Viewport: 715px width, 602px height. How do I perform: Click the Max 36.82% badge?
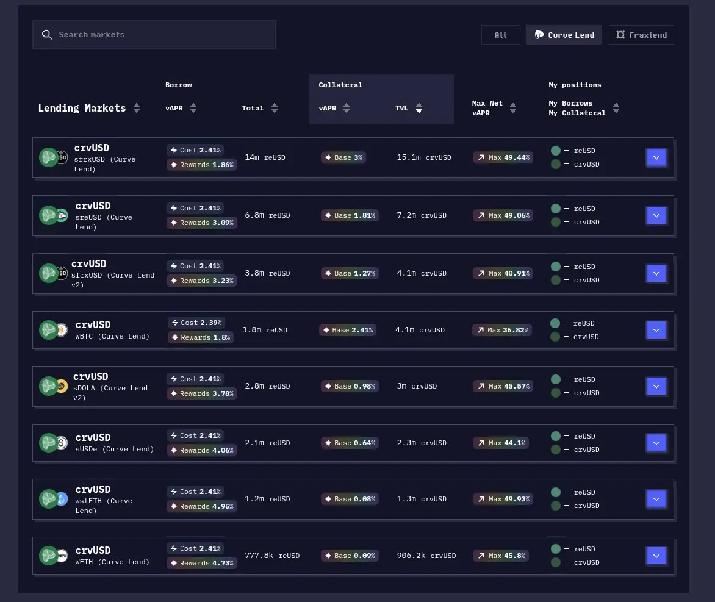click(502, 330)
